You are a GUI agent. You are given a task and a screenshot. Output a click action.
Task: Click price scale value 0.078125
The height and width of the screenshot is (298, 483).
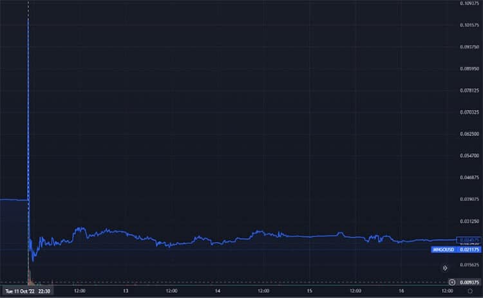[x=469, y=91]
